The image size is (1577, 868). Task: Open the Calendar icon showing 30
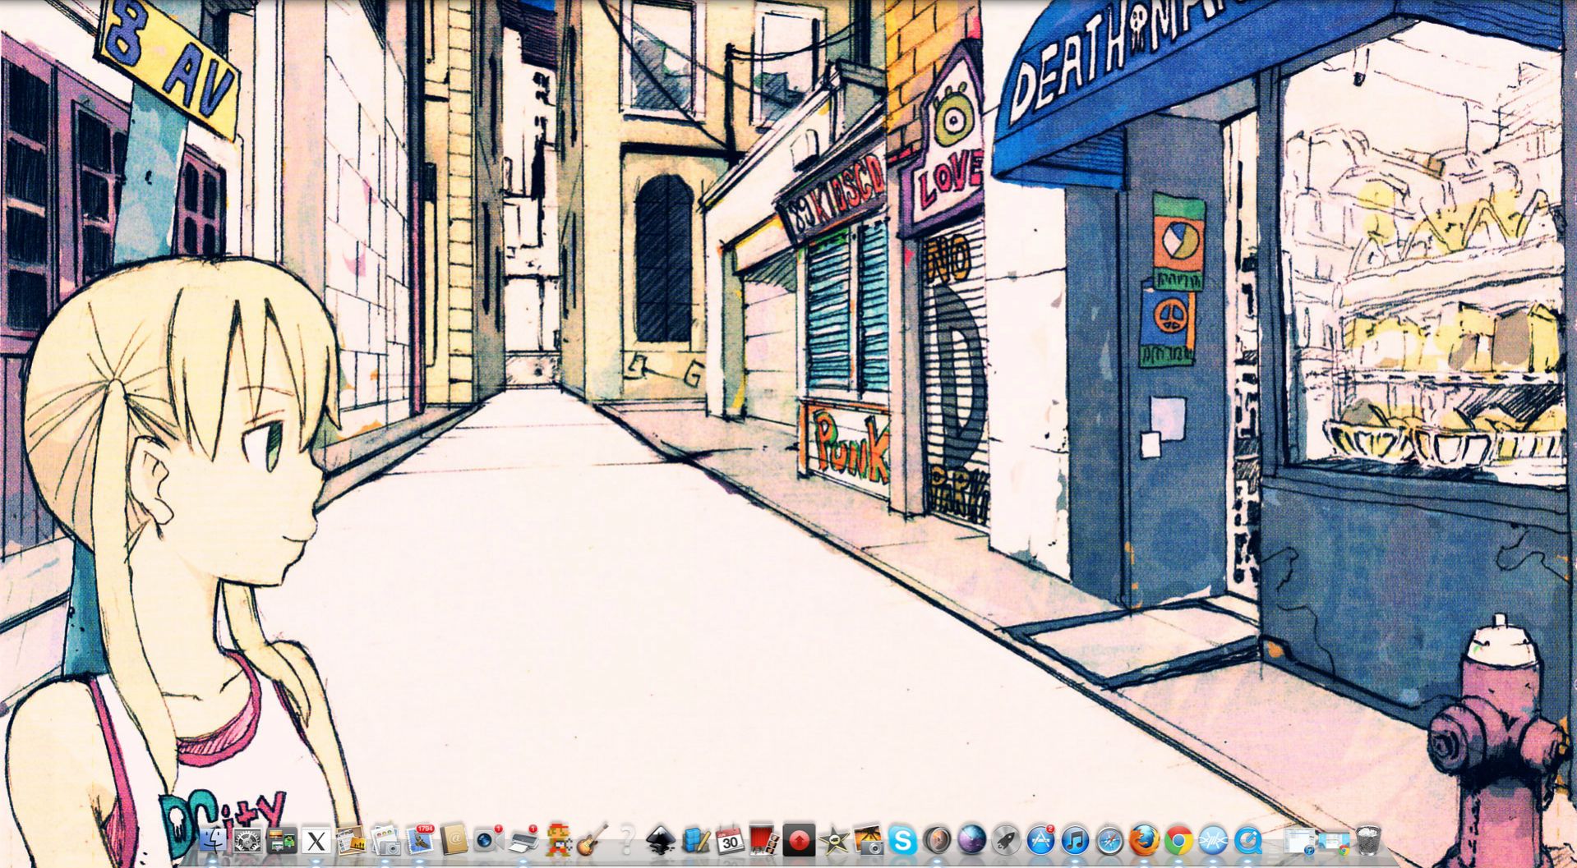[730, 840]
